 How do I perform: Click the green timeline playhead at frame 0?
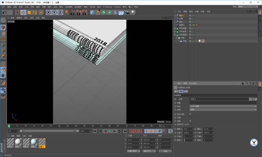coord(9,126)
